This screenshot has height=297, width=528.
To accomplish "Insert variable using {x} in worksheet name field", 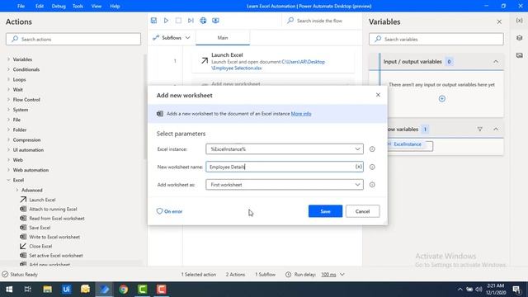I will (358, 167).
